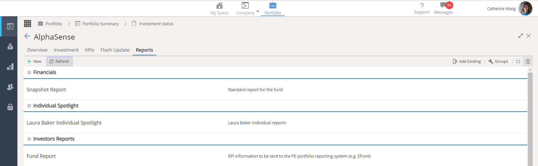The width and height of the screenshot is (538, 166).
Task: Switch to the Overview tab
Action: click(x=37, y=50)
